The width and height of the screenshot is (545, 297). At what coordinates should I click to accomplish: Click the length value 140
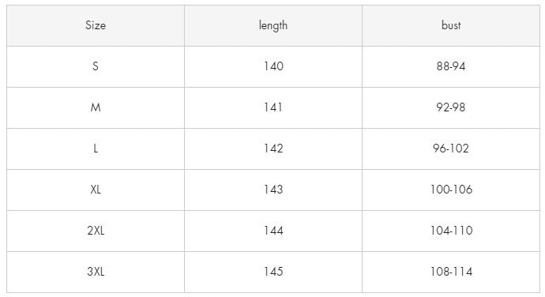pos(273,66)
